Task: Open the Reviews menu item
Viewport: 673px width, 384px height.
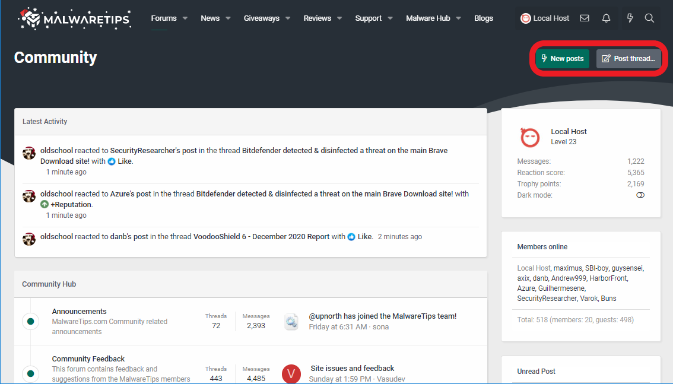Action: pyautogui.click(x=317, y=18)
